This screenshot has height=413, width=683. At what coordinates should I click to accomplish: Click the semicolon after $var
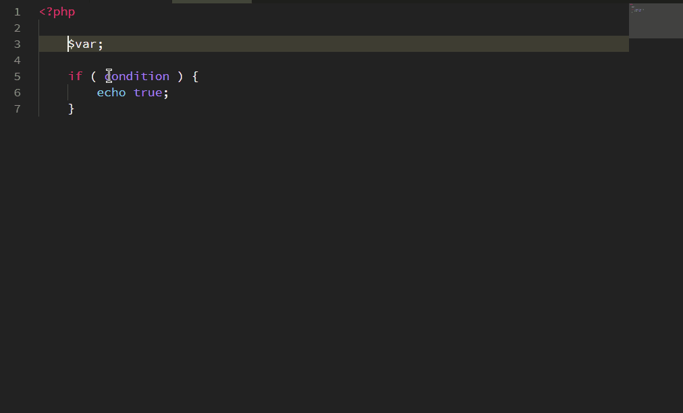click(x=100, y=44)
